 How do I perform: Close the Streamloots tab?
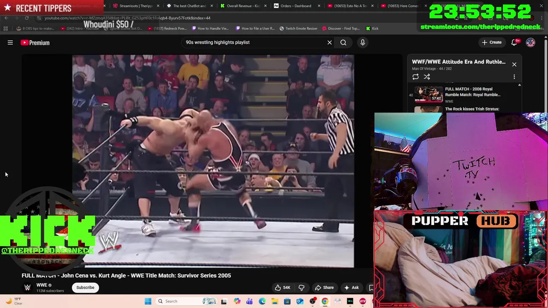[x=158, y=6]
